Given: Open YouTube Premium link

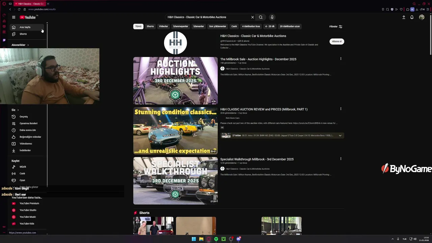Looking at the screenshot, I should click(26, 204).
